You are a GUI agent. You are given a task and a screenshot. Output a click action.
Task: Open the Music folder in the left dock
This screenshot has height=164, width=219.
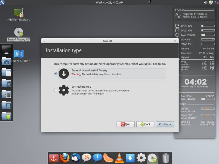tap(6, 83)
